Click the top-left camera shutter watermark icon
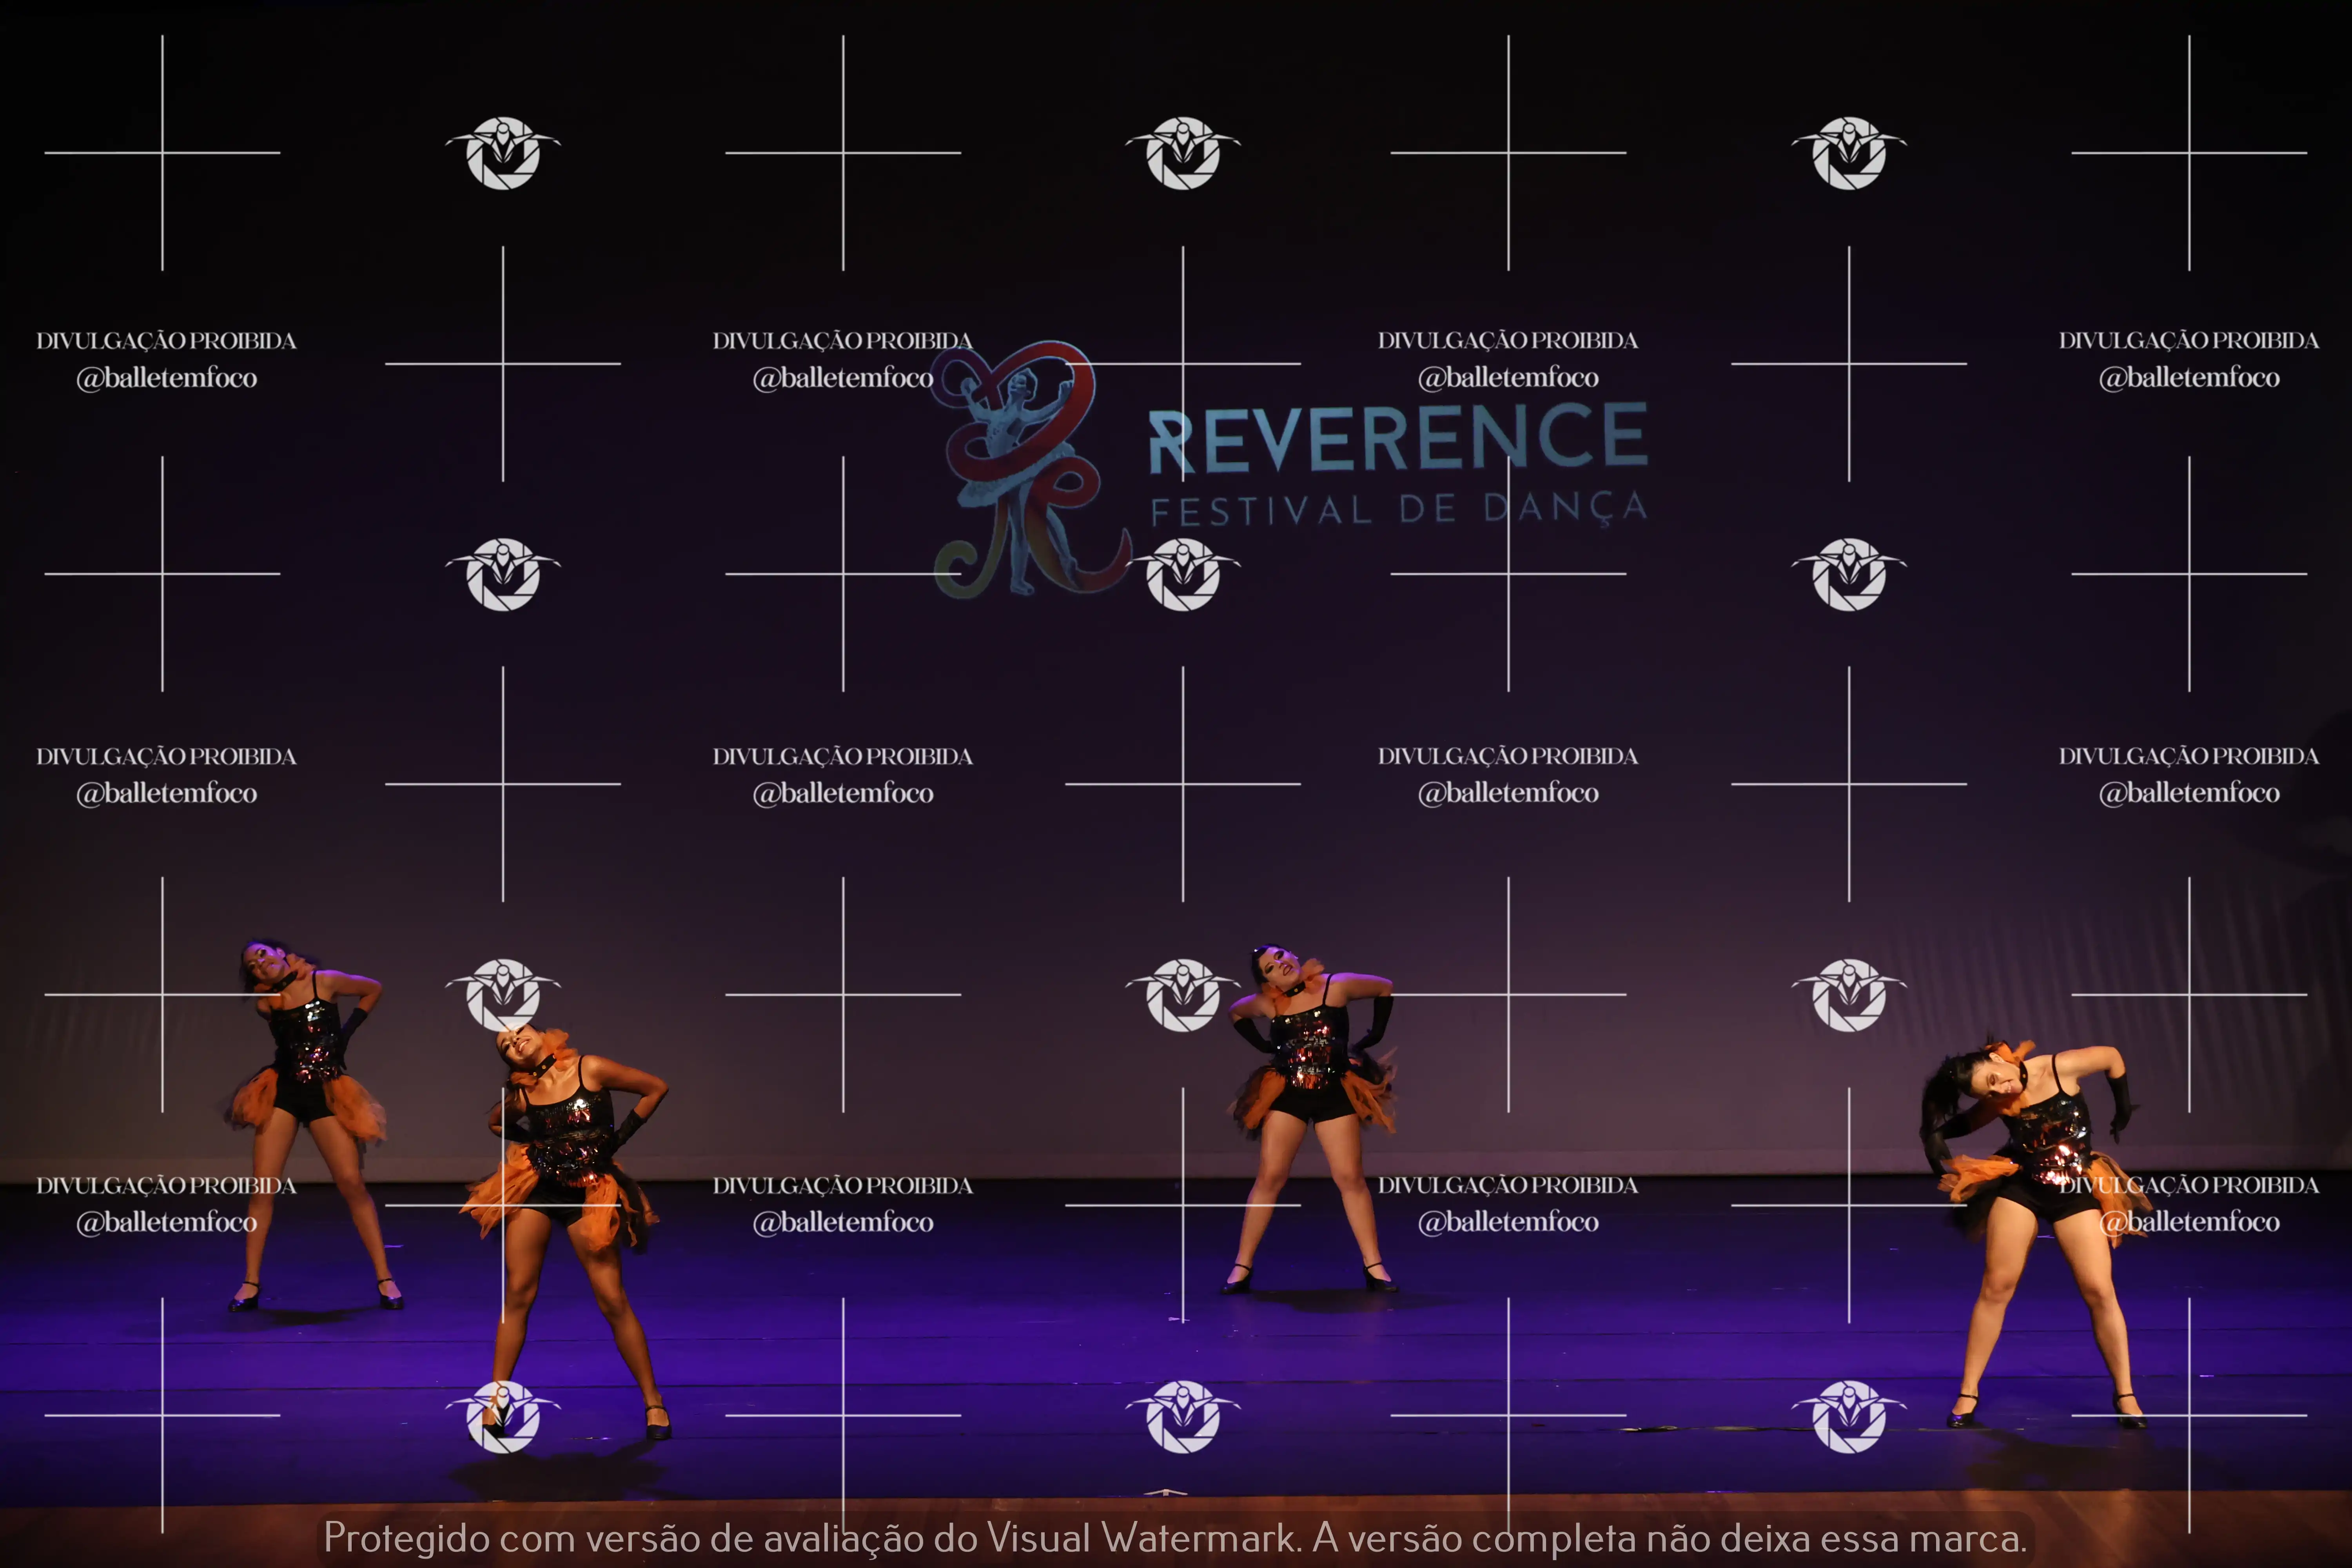 (503, 153)
